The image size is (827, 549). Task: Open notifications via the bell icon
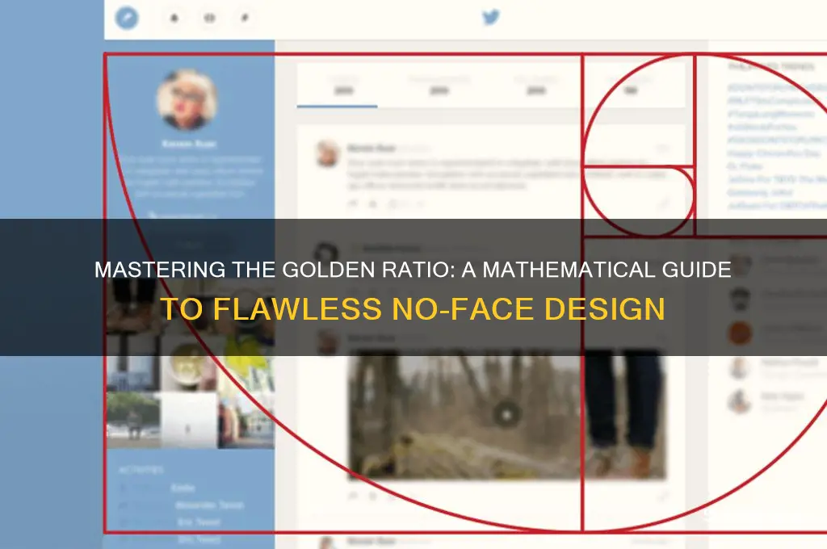pos(174,18)
